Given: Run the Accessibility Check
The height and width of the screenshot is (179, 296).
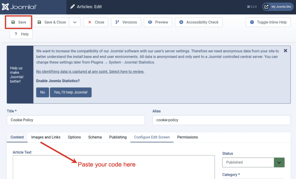Looking at the screenshot, I should click(199, 22).
